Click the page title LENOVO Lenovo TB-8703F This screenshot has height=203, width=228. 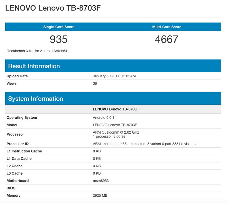53,8
